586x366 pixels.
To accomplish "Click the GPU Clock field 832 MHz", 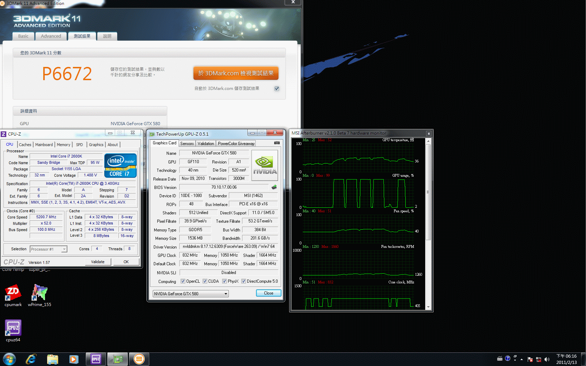I will click(x=190, y=255).
